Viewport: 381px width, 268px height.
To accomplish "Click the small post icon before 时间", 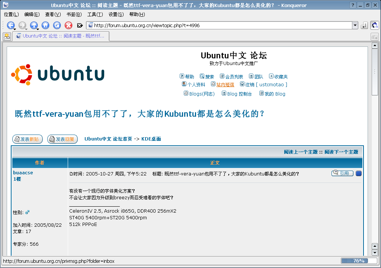I will pos(71,174).
